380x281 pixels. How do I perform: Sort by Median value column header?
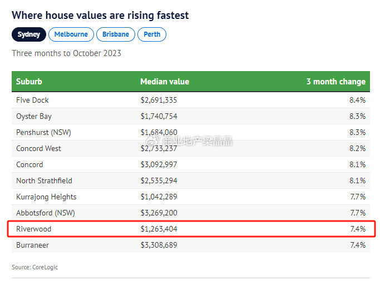click(x=165, y=82)
